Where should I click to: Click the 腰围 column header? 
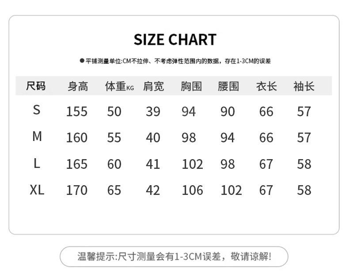(x=228, y=86)
